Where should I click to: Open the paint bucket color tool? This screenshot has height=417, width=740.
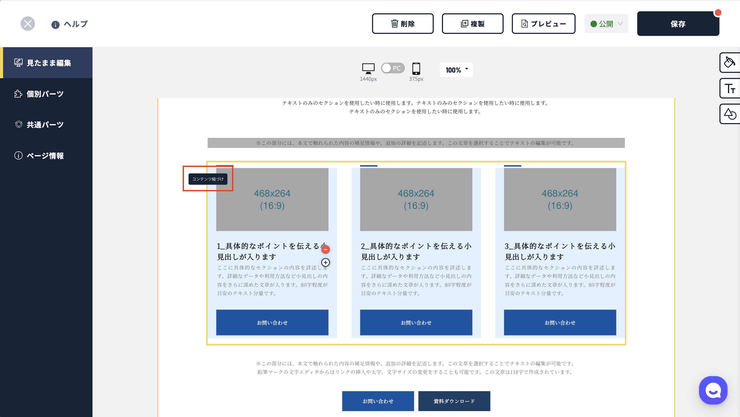[730, 62]
